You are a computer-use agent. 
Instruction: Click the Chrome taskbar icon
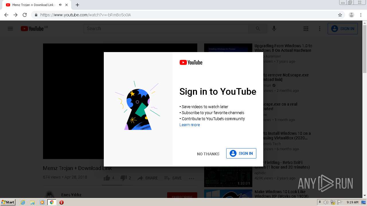point(52,202)
